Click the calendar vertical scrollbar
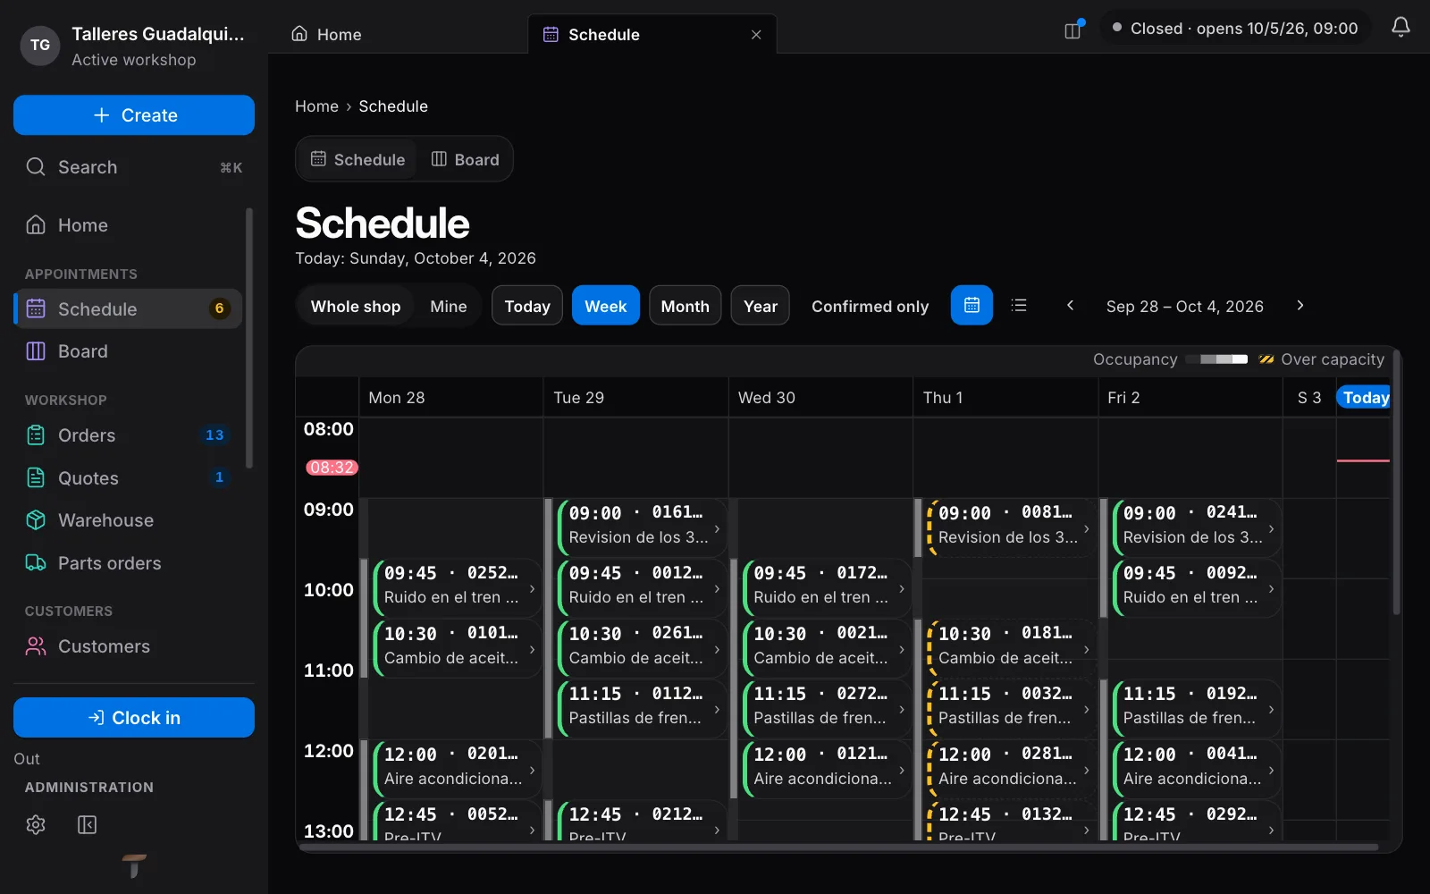1430x894 pixels. 1396,483
